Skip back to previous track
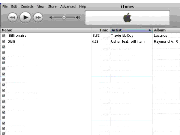The image size is (180, 135). tap(12, 18)
